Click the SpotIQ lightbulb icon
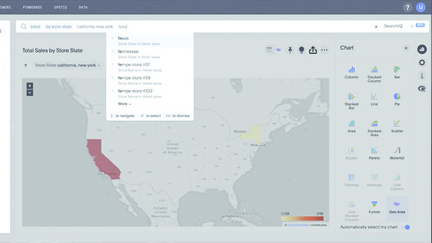This screenshot has width=432, height=243. 302,50
